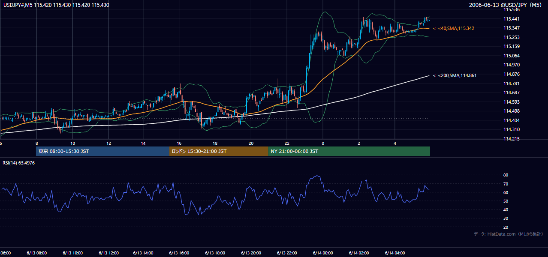Click hour tick 4 below price chart

[394, 143]
